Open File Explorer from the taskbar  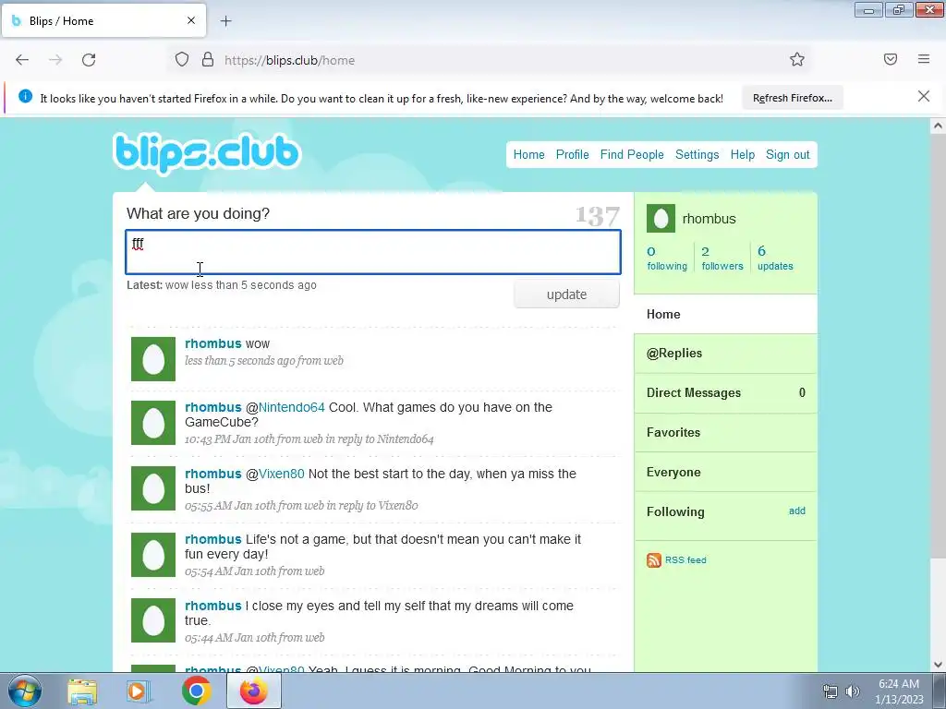(82, 691)
